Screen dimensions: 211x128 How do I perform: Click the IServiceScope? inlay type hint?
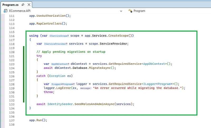tap(59, 36)
